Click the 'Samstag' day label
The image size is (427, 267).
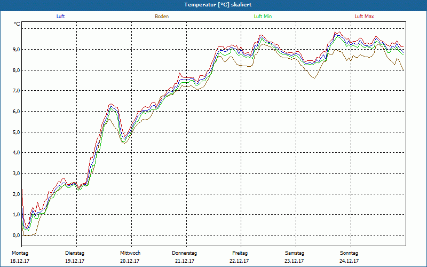click(295, 253)
